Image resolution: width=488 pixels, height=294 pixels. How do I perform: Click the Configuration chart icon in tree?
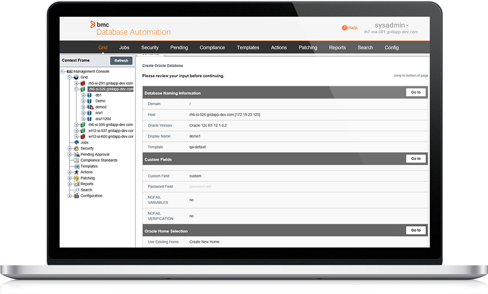coord(76,196)
